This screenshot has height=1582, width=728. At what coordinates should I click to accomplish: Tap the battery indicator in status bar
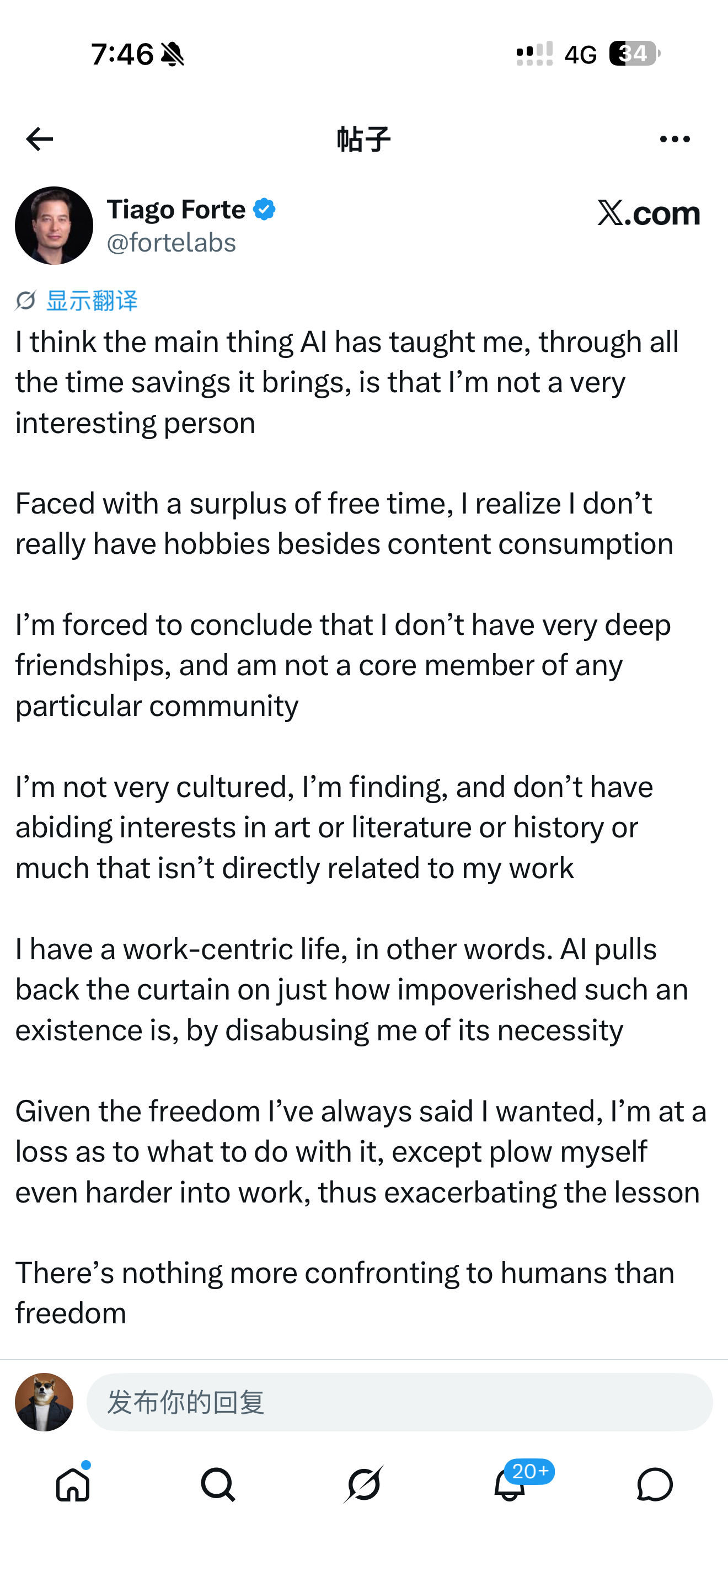(x=635, y=54)
